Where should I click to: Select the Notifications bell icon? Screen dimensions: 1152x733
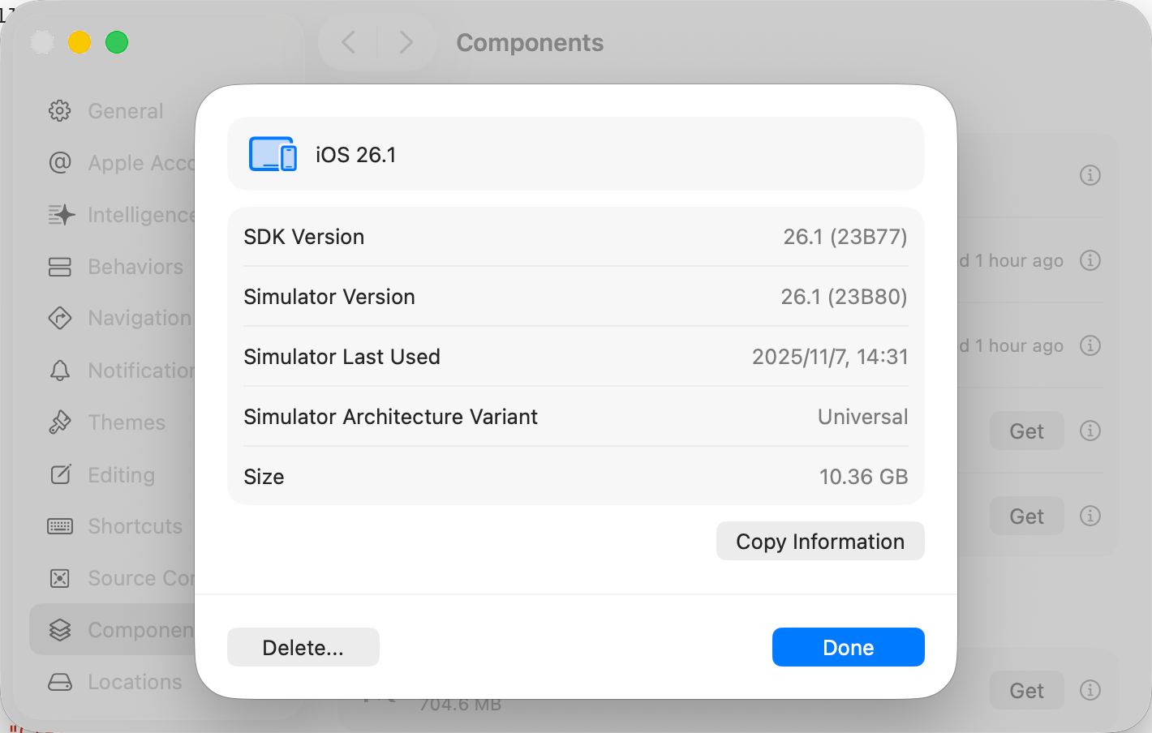click(x=60, y=371)
